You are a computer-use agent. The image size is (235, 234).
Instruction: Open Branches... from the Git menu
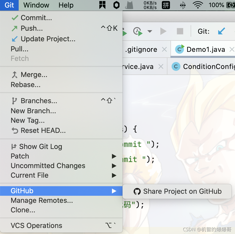tap(61, 101)
